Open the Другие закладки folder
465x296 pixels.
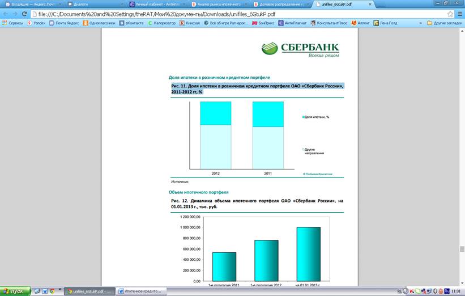(x=444, y=23)
